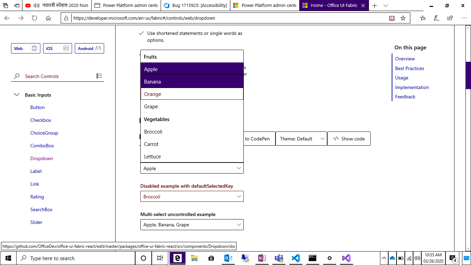
Task: Open a new browser tab
Action: [375, 6]
